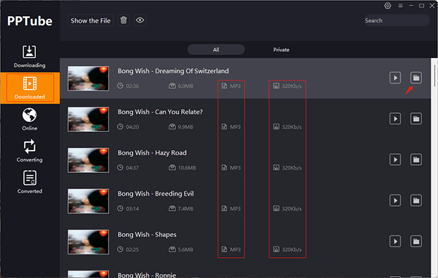Switch to the Private tab
Viewport: 438px width, 278px height.
pyautogui.click(x=281, y=50)
